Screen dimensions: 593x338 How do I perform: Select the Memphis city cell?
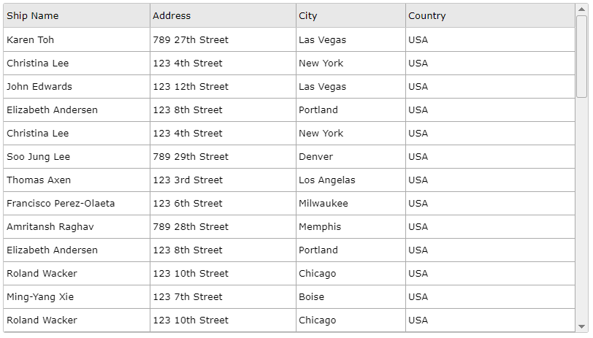351,227
